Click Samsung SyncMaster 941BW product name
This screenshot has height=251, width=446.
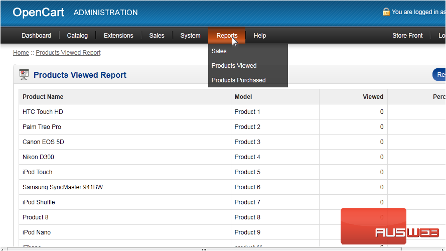point(63,187)
